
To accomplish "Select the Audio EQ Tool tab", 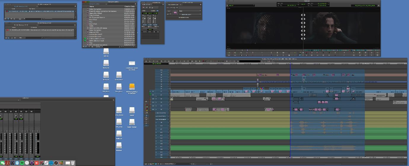I will pos(146,4).
